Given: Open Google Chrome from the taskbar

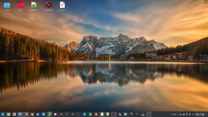Looking at the screenshot, I should [32, 114].
